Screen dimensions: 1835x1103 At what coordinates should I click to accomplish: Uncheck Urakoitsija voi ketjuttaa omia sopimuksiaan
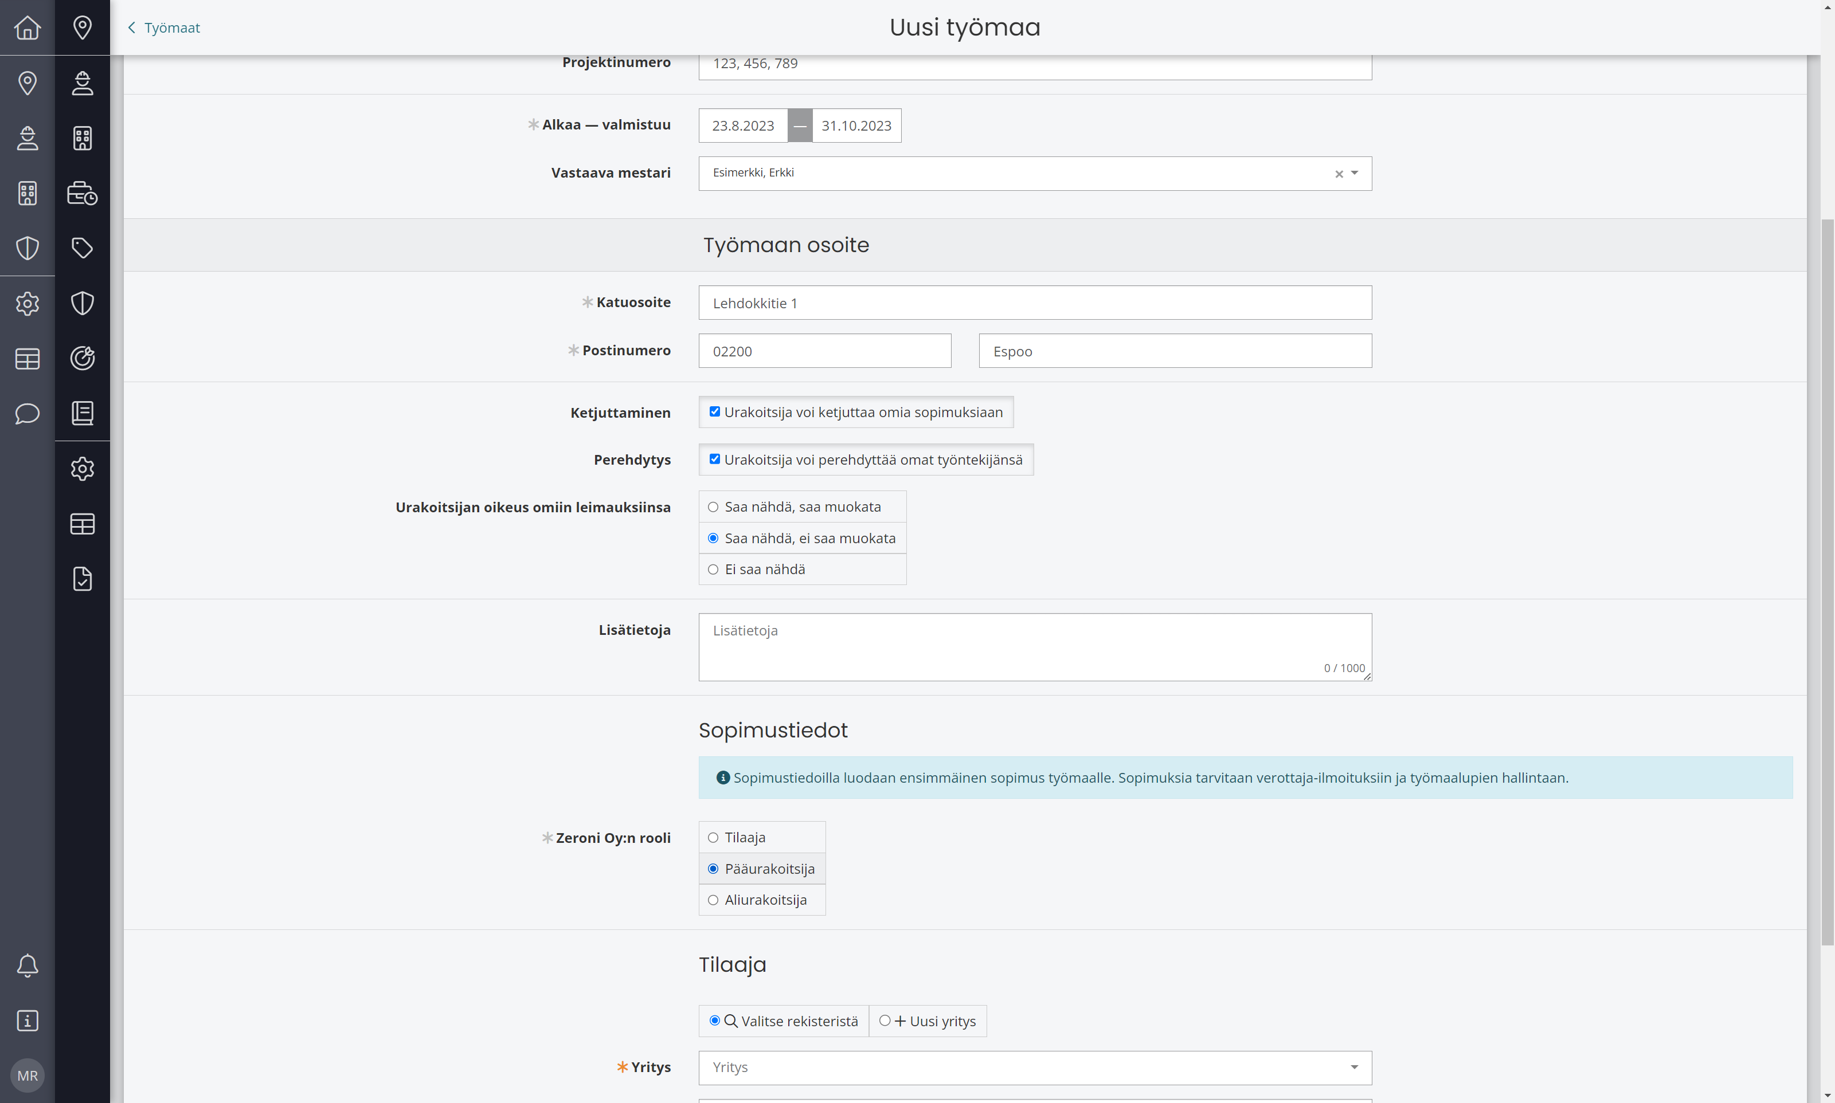point(714,412)
